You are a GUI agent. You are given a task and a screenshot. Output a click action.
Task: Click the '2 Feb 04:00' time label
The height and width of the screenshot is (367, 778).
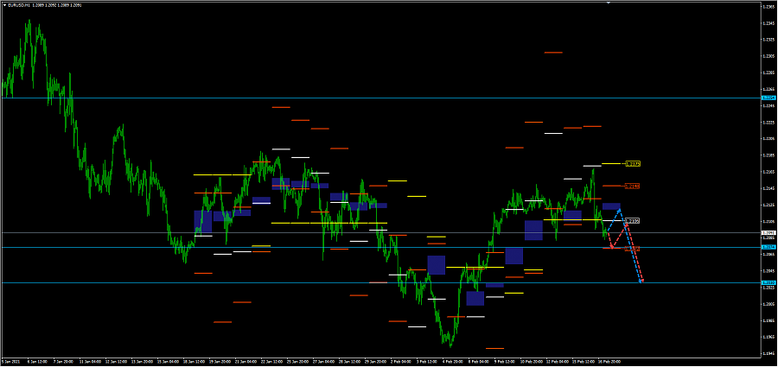[x=400, y=362]
